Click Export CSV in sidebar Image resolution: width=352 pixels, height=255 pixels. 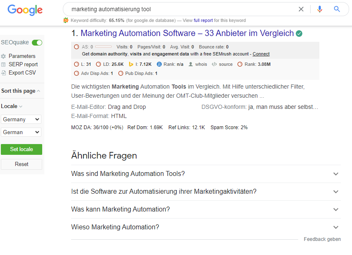(x=22, y=72)
